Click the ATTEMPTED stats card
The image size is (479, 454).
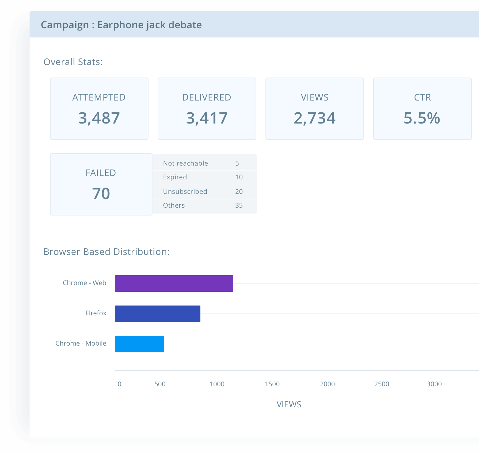point(99,109)
